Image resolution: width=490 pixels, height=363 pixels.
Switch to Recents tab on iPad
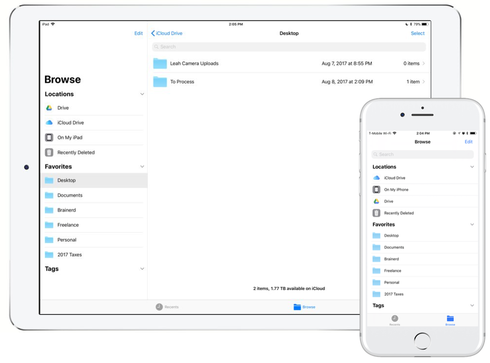167,307
